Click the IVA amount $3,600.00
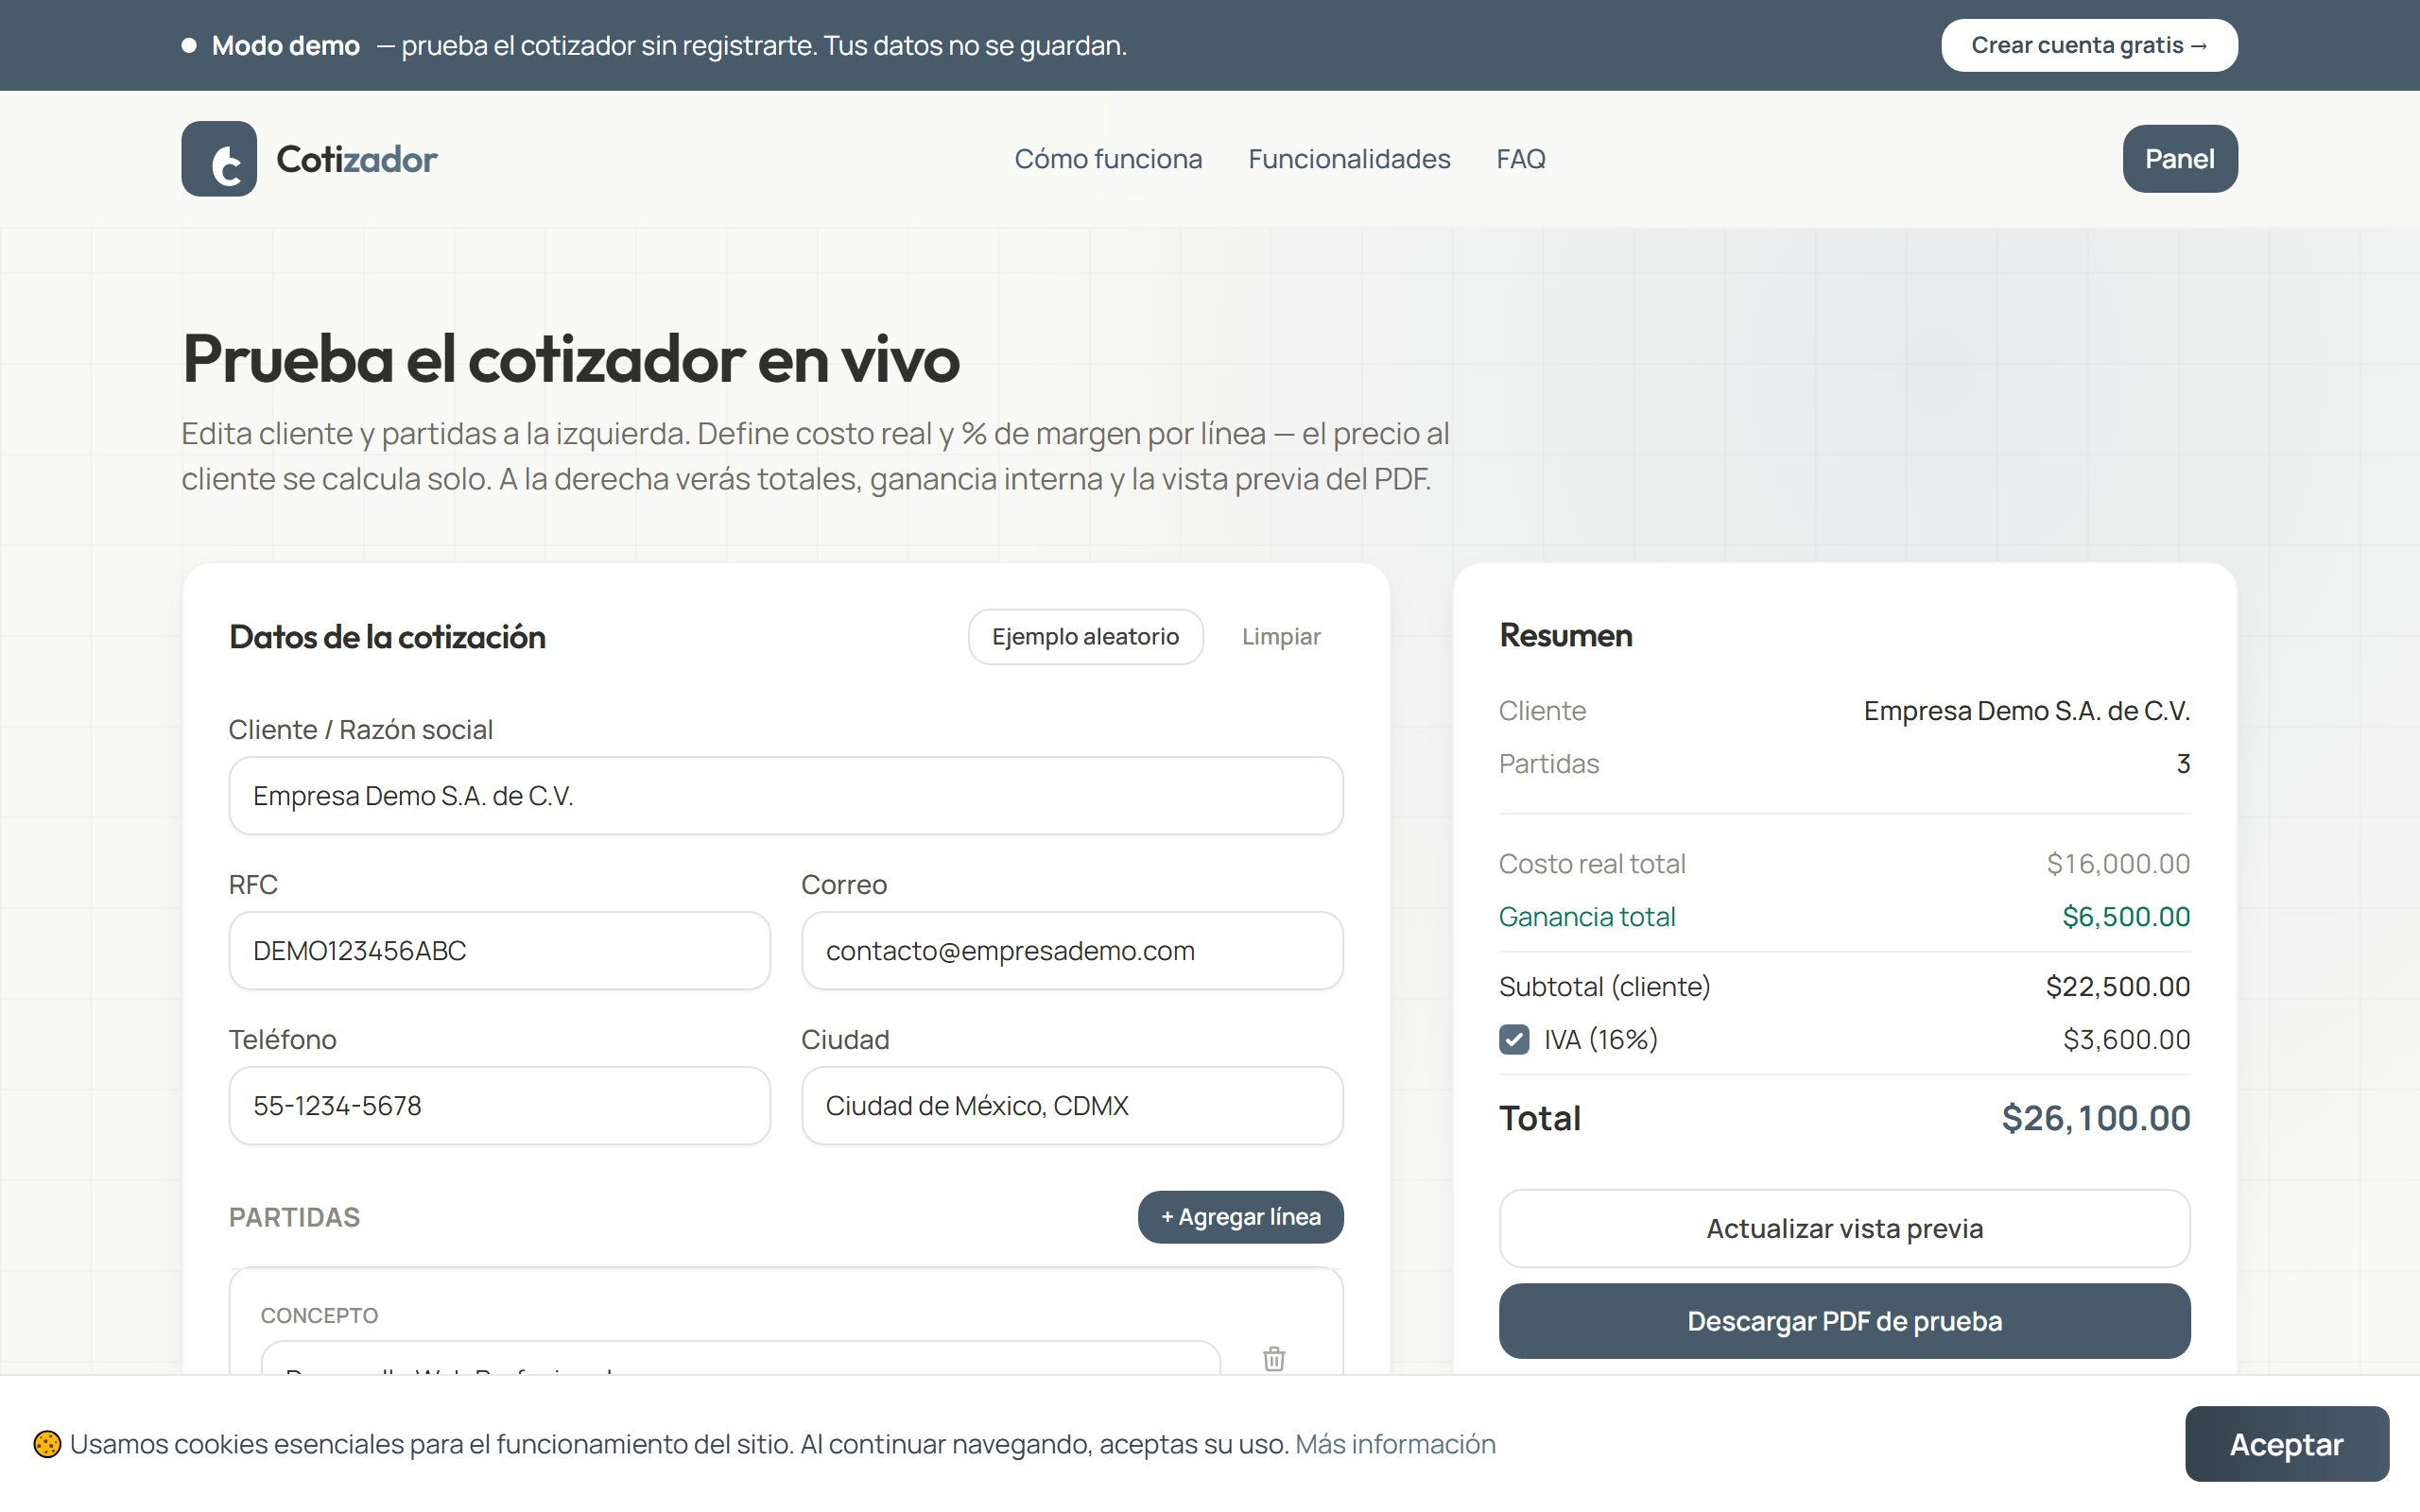Image resolution: width=2420 pixels, height=1512 pixels. click(x=2126, y=1040)
